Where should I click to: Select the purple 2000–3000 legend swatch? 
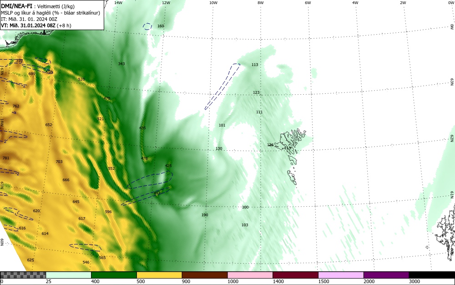pos(386,275)
